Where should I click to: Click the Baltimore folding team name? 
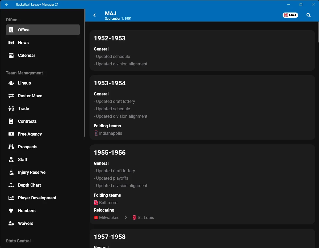click(108, 203)
